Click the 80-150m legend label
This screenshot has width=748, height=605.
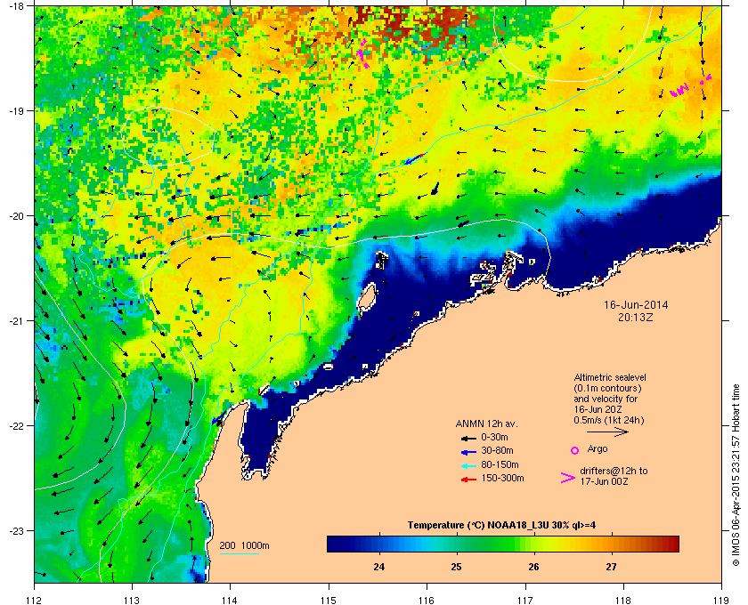[500, 464]
